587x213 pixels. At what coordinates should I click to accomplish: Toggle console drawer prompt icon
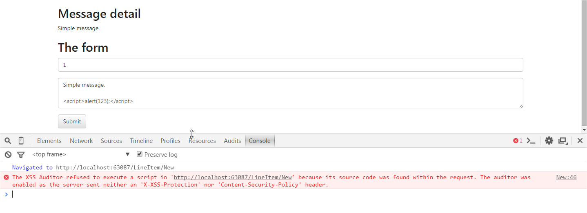[x=531, y=141]
